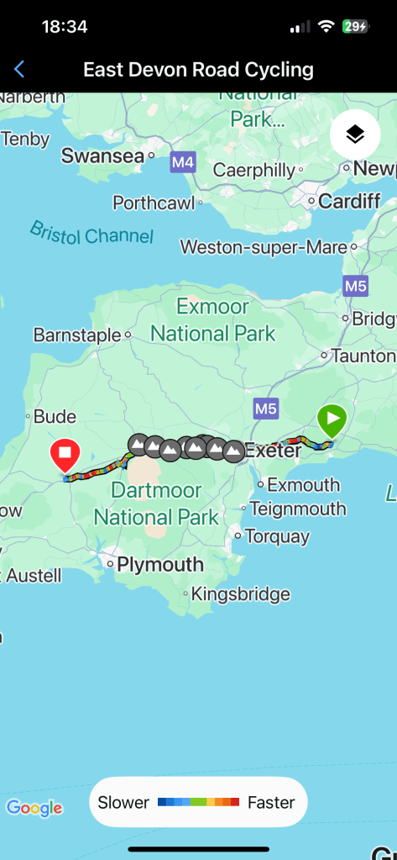The image size is (397, 860).
Task: Tap the battery indicator in status bar
Action: click(x=355, y=26)
